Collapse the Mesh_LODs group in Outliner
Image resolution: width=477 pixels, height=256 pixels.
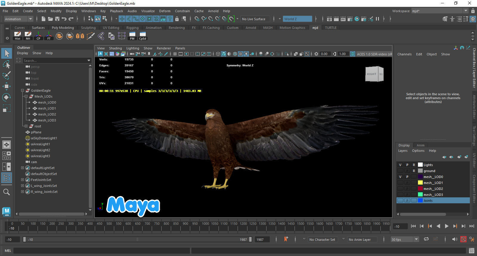[x=26, y=96]
